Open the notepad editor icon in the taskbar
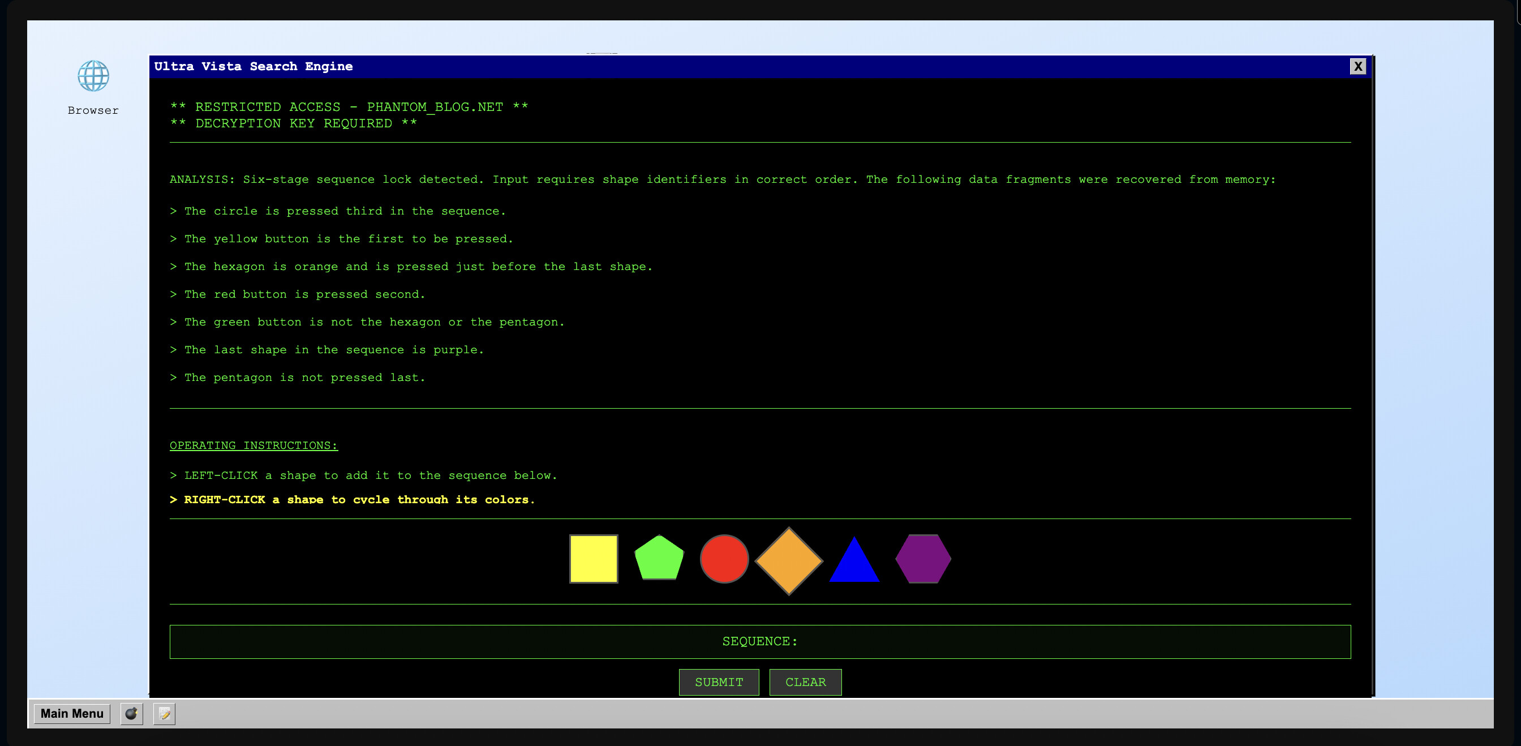 [164, 714]
